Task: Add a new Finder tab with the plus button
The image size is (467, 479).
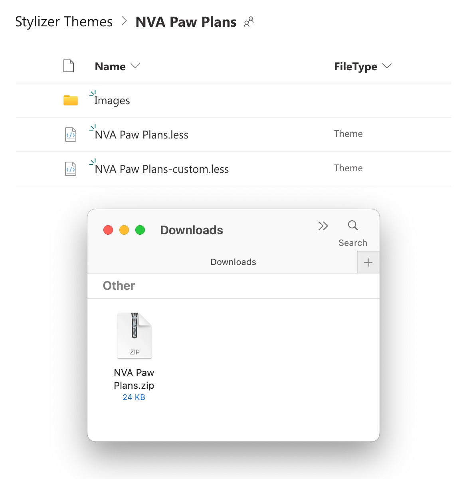Action: click(x=368, y=262)
